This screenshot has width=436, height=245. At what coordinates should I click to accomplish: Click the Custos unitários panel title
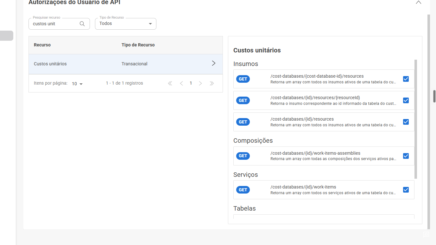[257, 50]
